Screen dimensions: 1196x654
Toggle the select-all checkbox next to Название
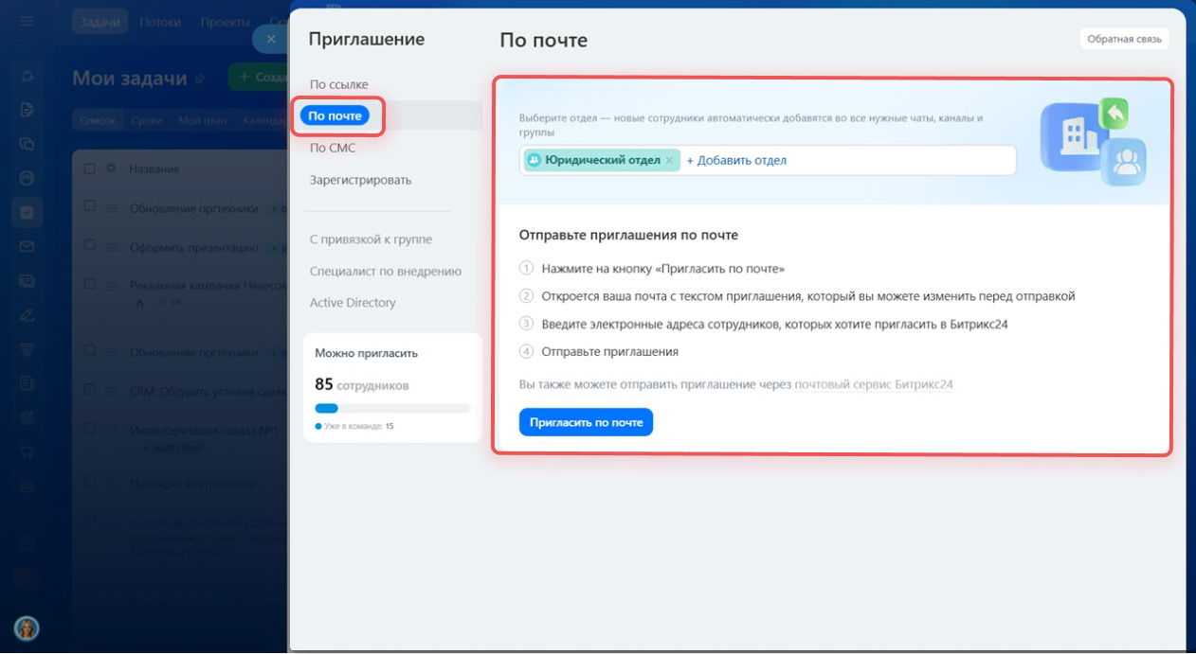tap(90, 168)
